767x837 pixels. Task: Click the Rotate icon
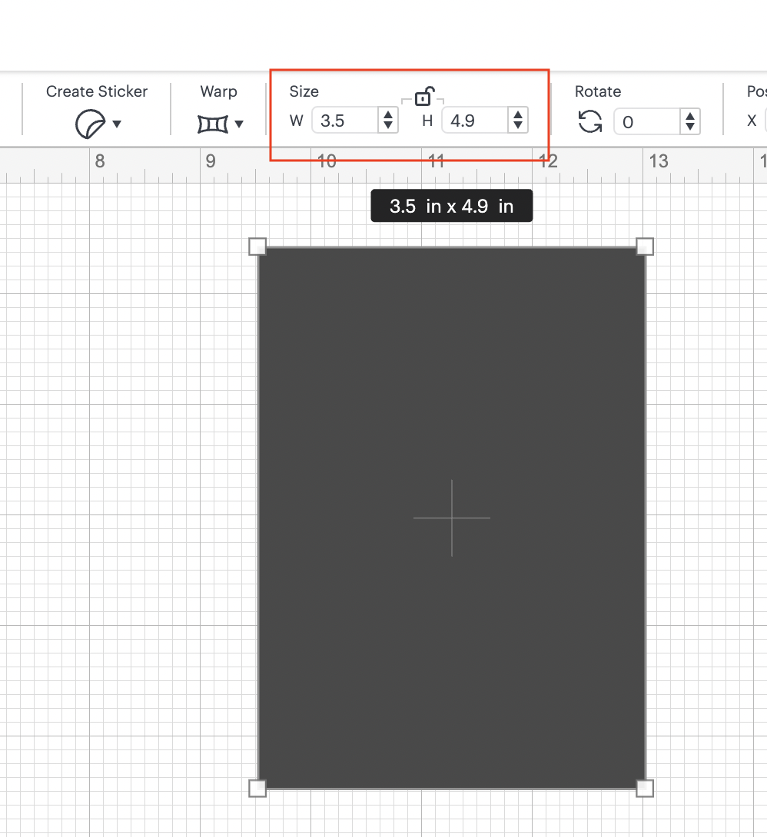[x=590, y=121]
